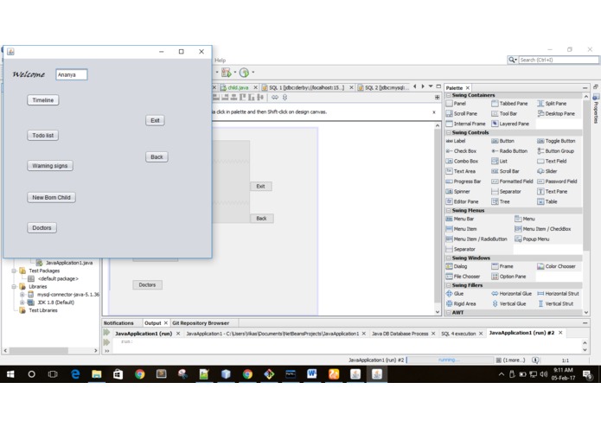Viewport: 601px width, 427px height.
Task: Open the editor document list dropdown arrow
Action: click(x=431, y=86)
